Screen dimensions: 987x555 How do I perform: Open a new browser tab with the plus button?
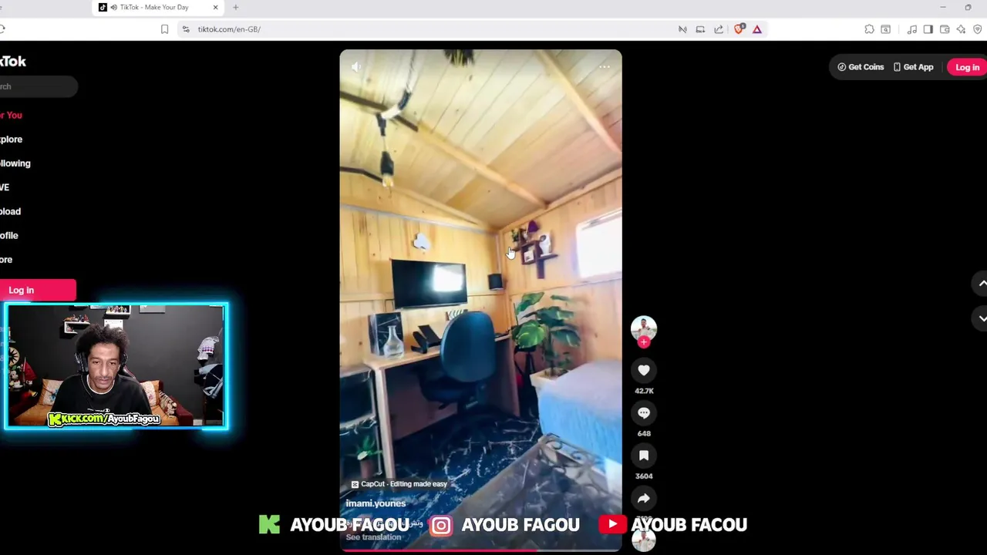click(236, 7)
